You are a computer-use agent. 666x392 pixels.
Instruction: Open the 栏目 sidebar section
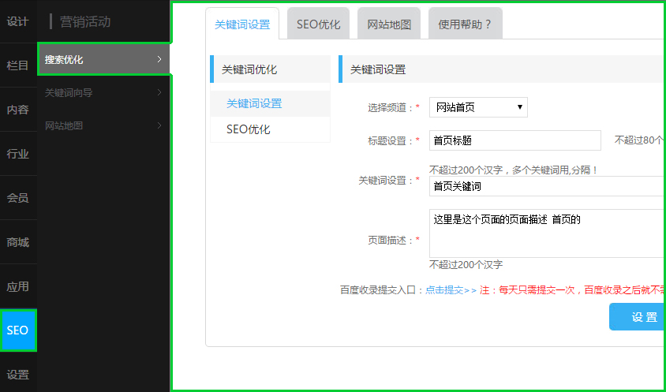click(17, 65)
